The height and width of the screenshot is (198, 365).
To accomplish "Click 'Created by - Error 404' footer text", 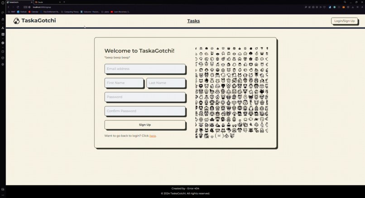I will click(185, 189).
